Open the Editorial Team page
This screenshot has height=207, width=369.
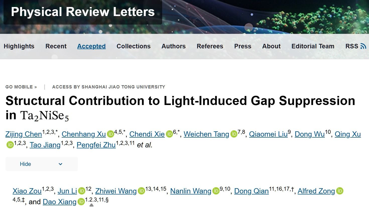click(313, 46)
